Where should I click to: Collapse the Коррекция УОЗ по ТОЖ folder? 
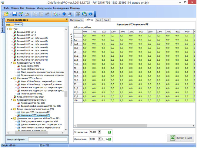pyautogui.click(x=11, y=63)
